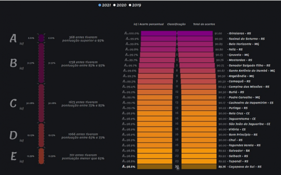281x175 pixels.
Task: Click the Classificação column header
Action: (177, 24)
